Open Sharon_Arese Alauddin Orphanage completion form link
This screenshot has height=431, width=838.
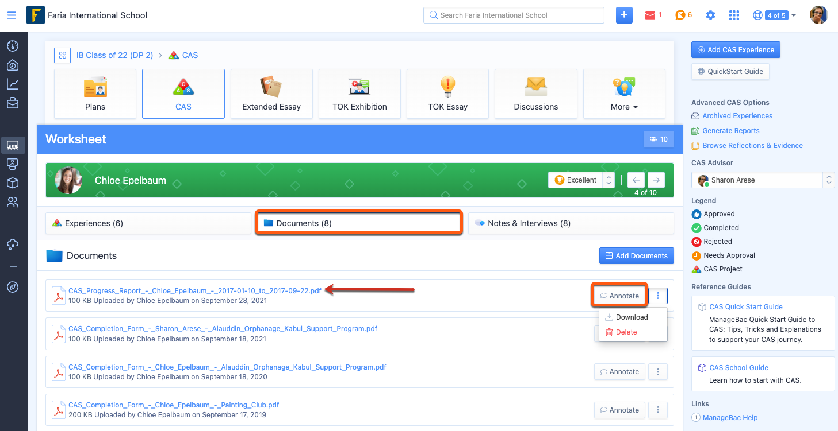click(223, 329)
